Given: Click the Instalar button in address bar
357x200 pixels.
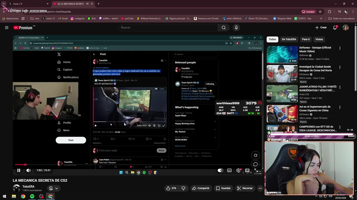Looking at the screenshot, I should [308, 12].
